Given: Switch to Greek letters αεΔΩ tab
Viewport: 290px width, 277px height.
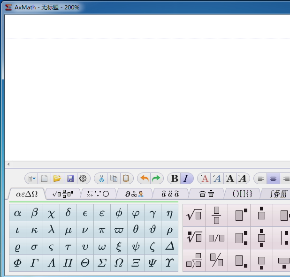Looking at the screenshot, I should point(27,194).
